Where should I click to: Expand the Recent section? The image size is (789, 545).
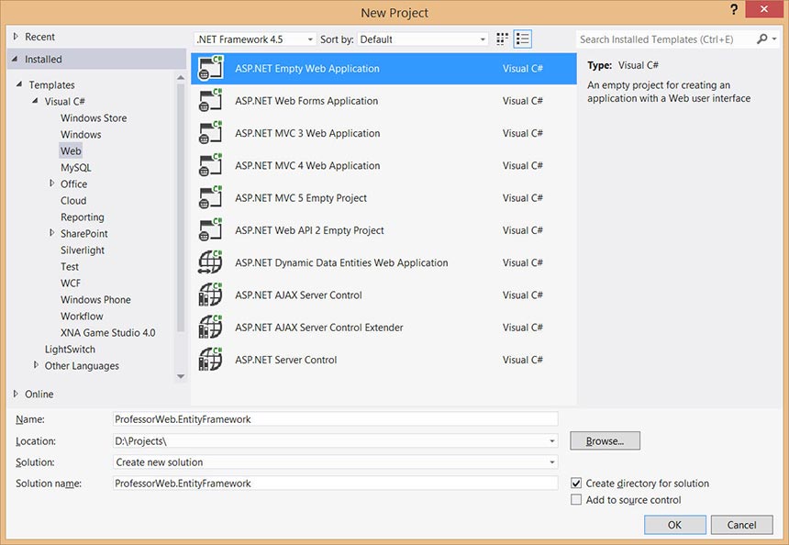(16, 37)
